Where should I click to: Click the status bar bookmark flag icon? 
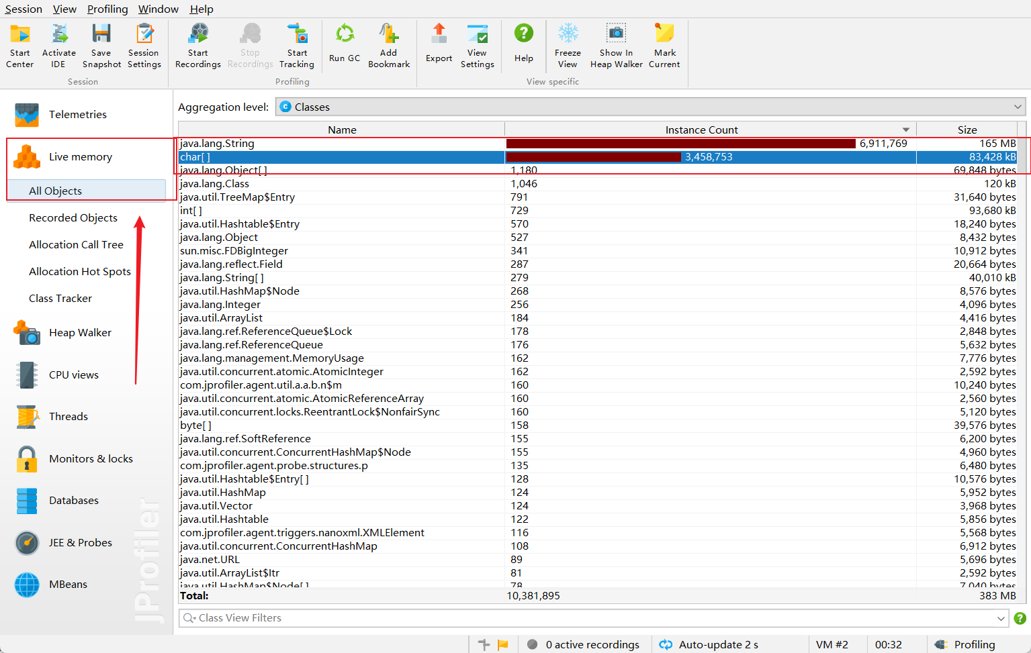(x=503, y=645)
